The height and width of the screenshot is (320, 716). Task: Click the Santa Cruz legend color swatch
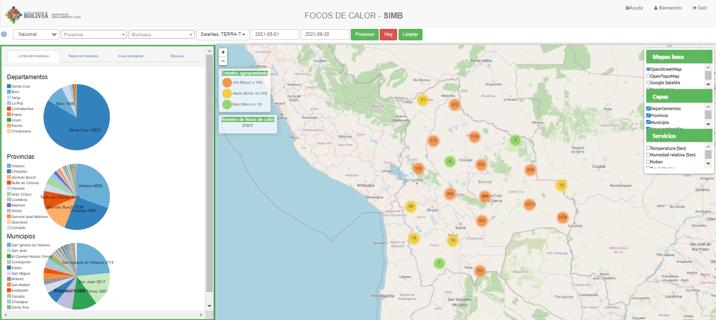tap(9, 87)
